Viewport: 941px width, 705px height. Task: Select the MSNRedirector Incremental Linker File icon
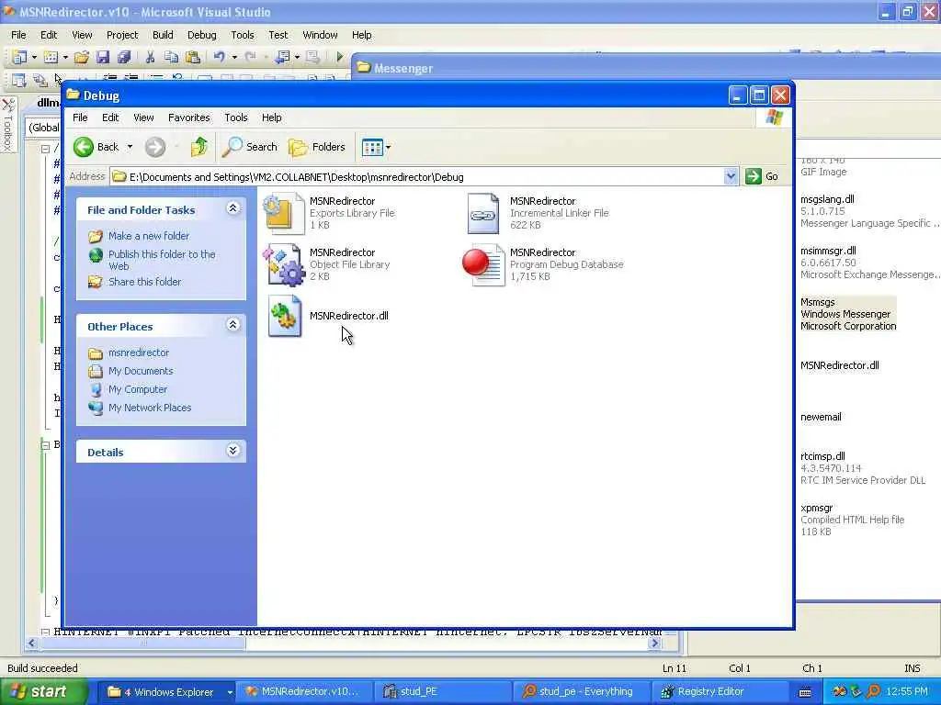click(482, 213)
